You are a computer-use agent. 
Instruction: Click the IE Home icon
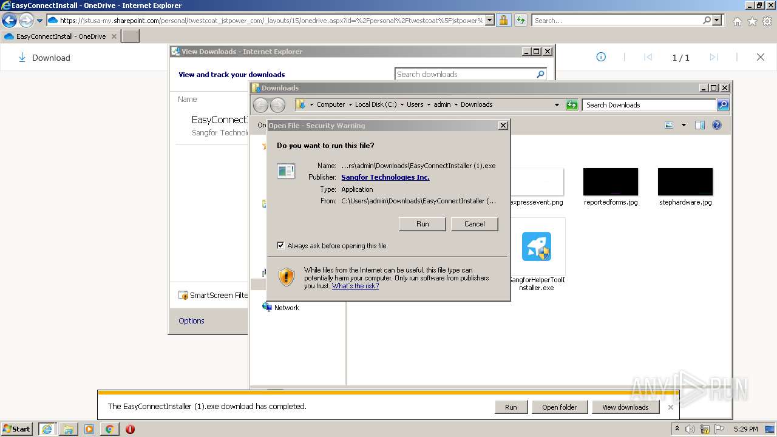coord(737,21)
